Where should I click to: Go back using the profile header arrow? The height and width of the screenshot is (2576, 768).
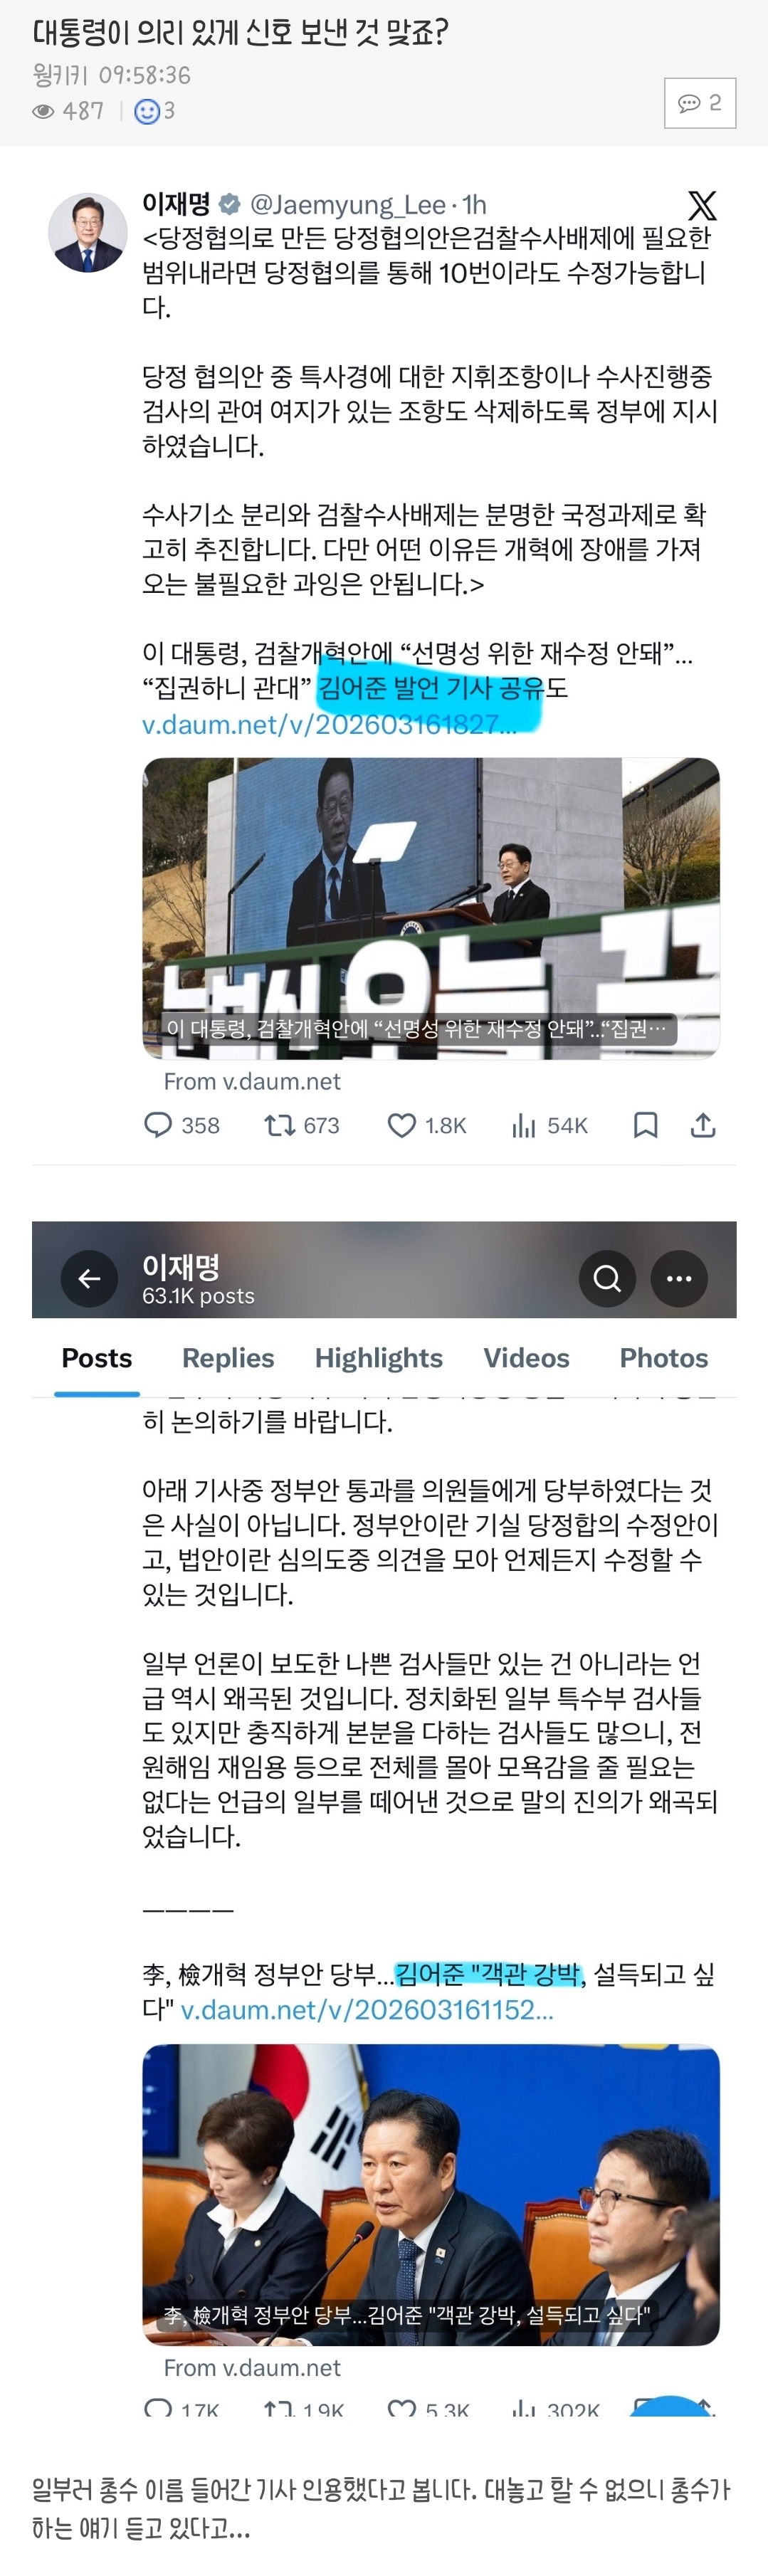(x=89, y=1277)
